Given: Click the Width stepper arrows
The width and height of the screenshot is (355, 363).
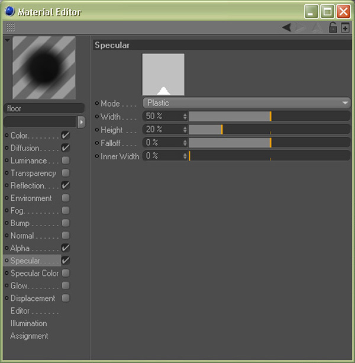Looking at the screenshot, I should (x=185, y=116).
